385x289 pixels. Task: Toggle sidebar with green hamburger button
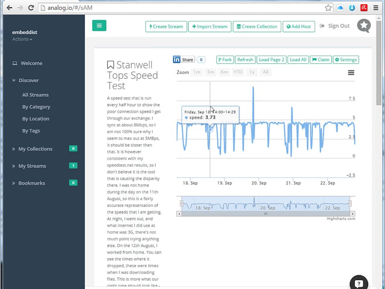pos(99,26)
